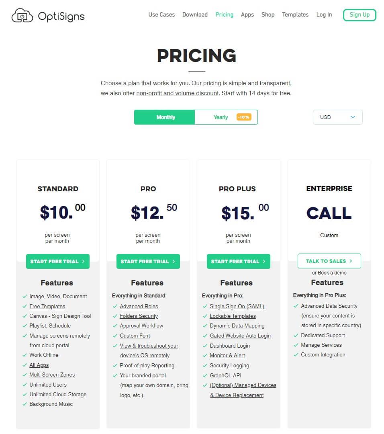
Task: Click checkmark next to Advanced Roles
Action: pyautogui.click(x=115, y=306)
